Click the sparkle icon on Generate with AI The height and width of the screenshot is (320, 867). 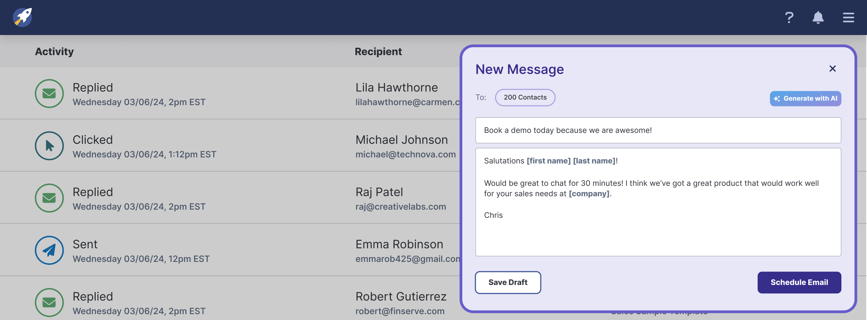coord(777,99)
